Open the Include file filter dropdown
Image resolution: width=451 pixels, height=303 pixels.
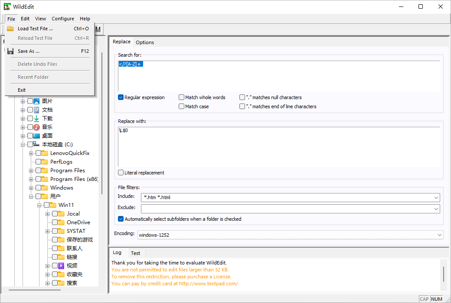[436, 197]
